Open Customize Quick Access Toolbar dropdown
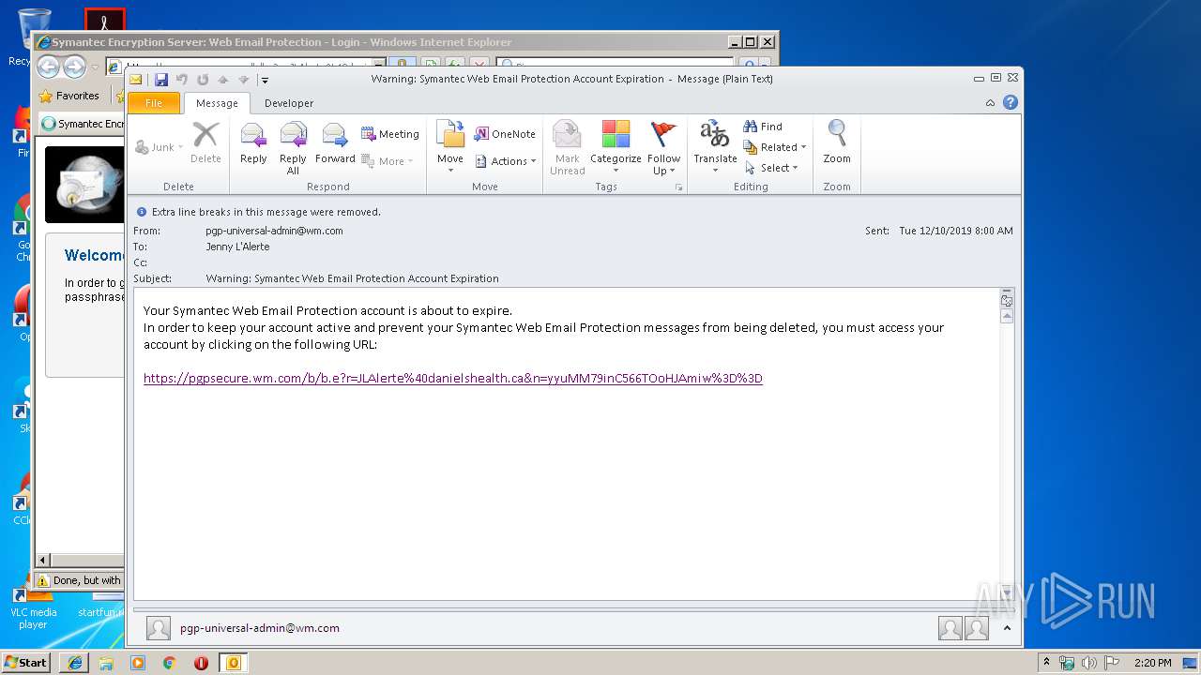This screenshot has width=1201, height=675. pyautogui.click(x=265, y=80)
